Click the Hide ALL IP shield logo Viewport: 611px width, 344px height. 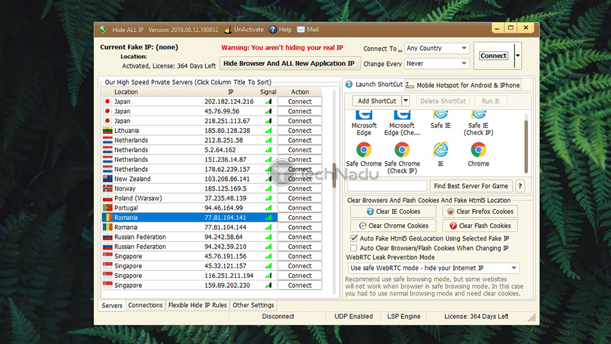click(x=103, y=29)
